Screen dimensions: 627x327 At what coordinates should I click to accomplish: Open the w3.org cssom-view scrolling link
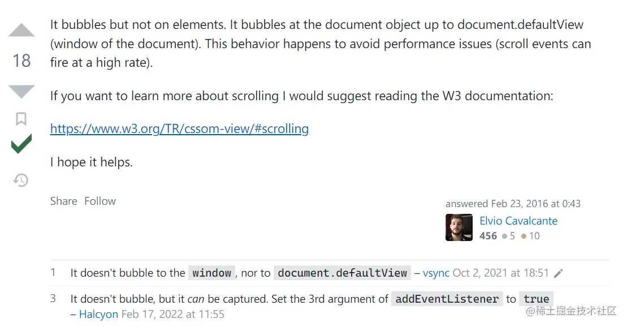pyautogui.click(x=180, y=128)
